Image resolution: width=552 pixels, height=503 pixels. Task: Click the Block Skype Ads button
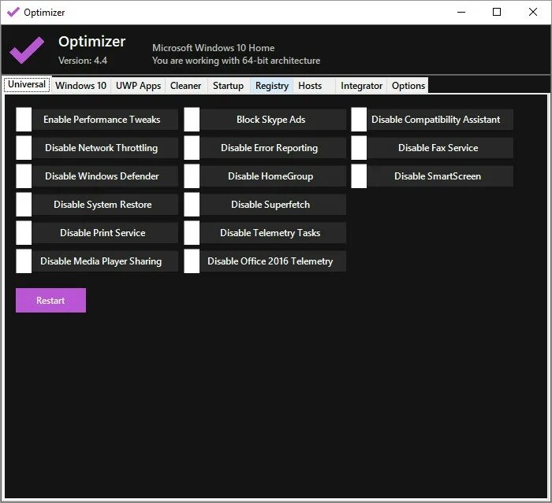tap(273, 120)
